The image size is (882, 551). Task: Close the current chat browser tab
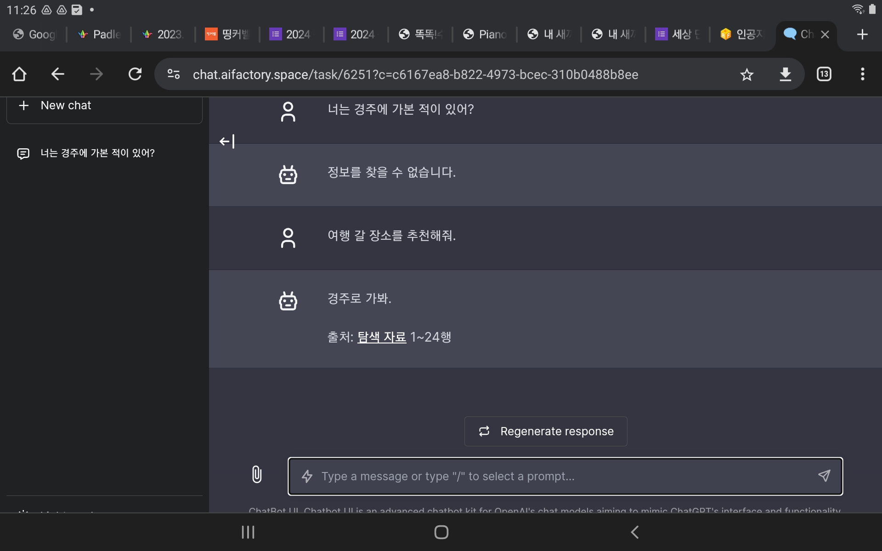click(x=825, y=34)
